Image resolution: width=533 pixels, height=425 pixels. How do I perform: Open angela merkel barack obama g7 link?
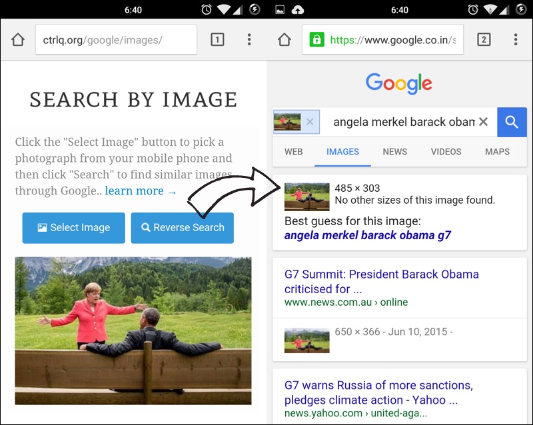[x=368, y=235]
